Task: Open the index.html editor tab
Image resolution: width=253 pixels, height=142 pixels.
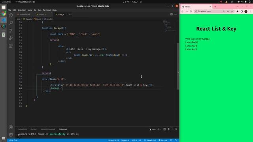Action: 25,15
